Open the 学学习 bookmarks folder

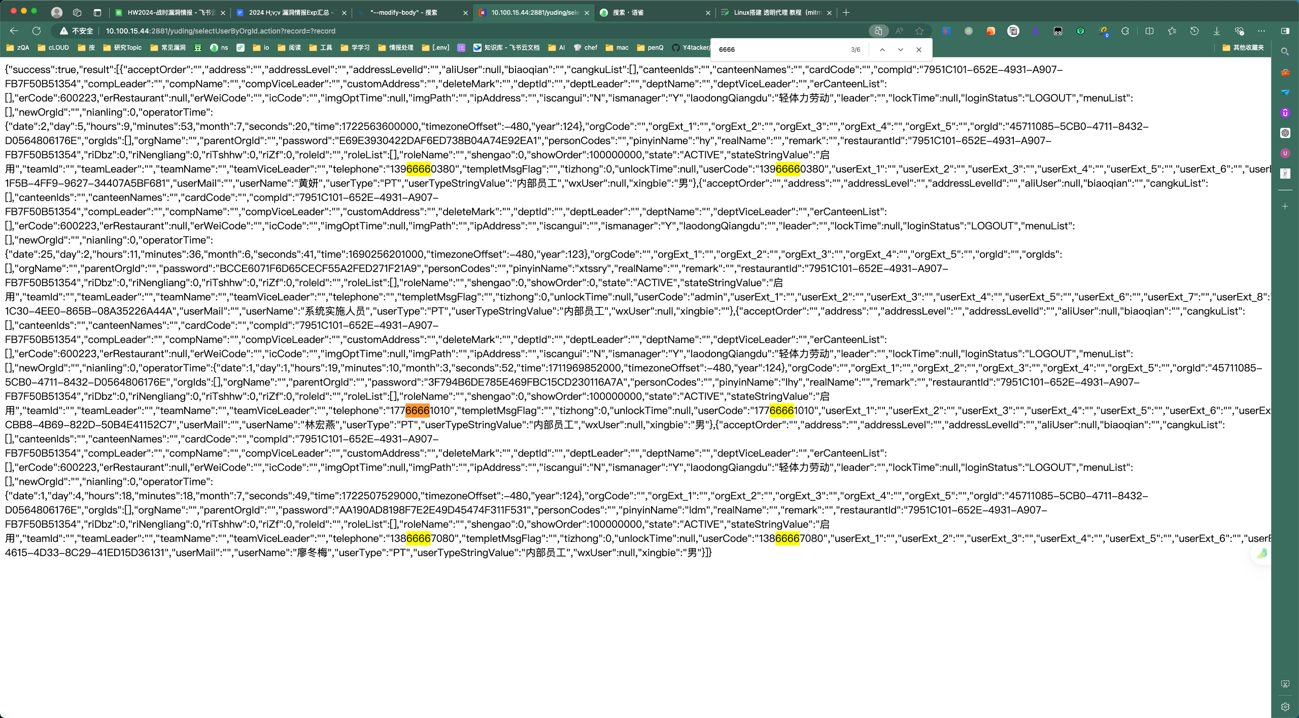(355, 48)
